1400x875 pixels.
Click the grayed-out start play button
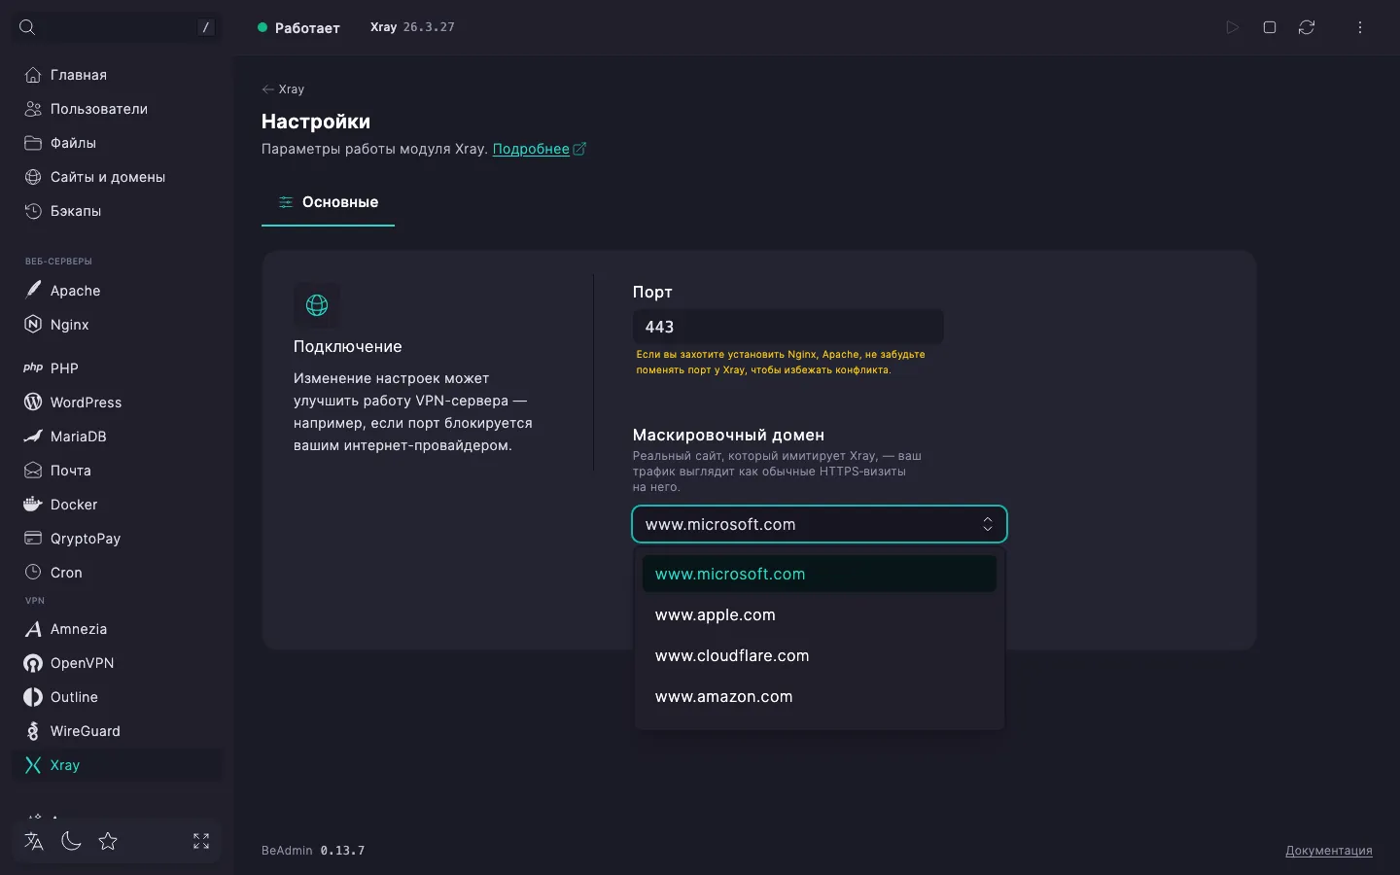click(x=1233, y=27)
